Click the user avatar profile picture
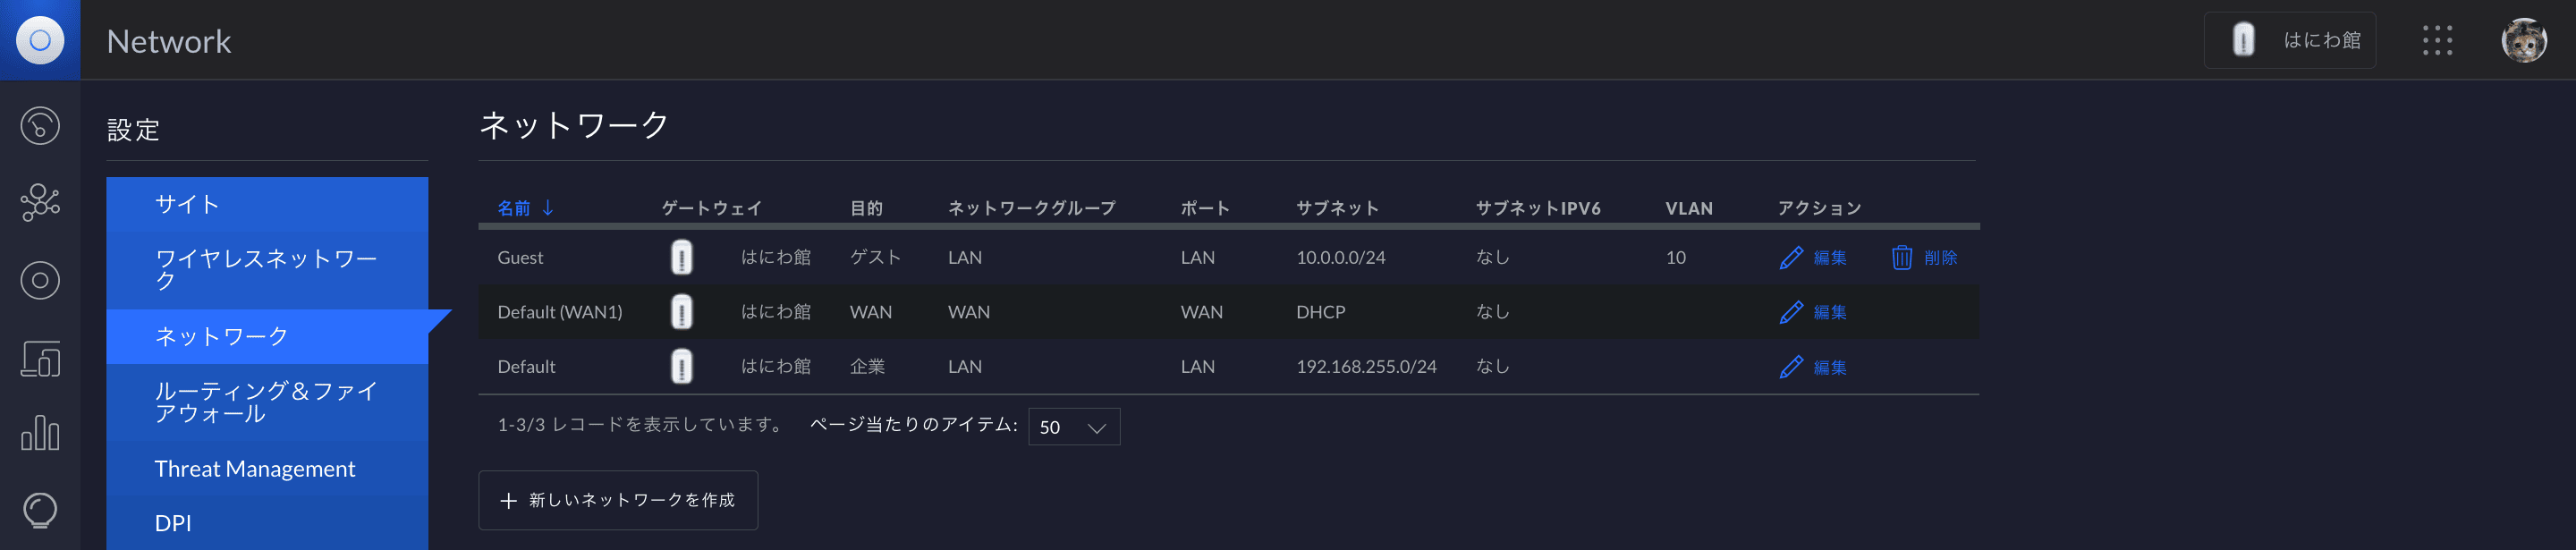The width and height of the screenshot is (2576, 550). pos(2524,40)
